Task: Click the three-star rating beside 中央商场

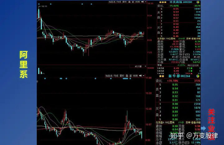Action: point(163,2)
